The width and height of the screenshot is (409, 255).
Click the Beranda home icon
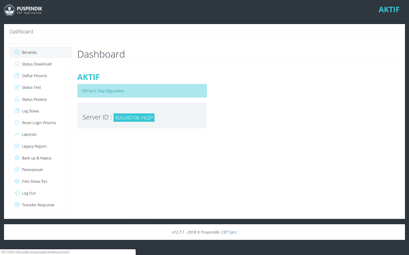pos(17,52)
